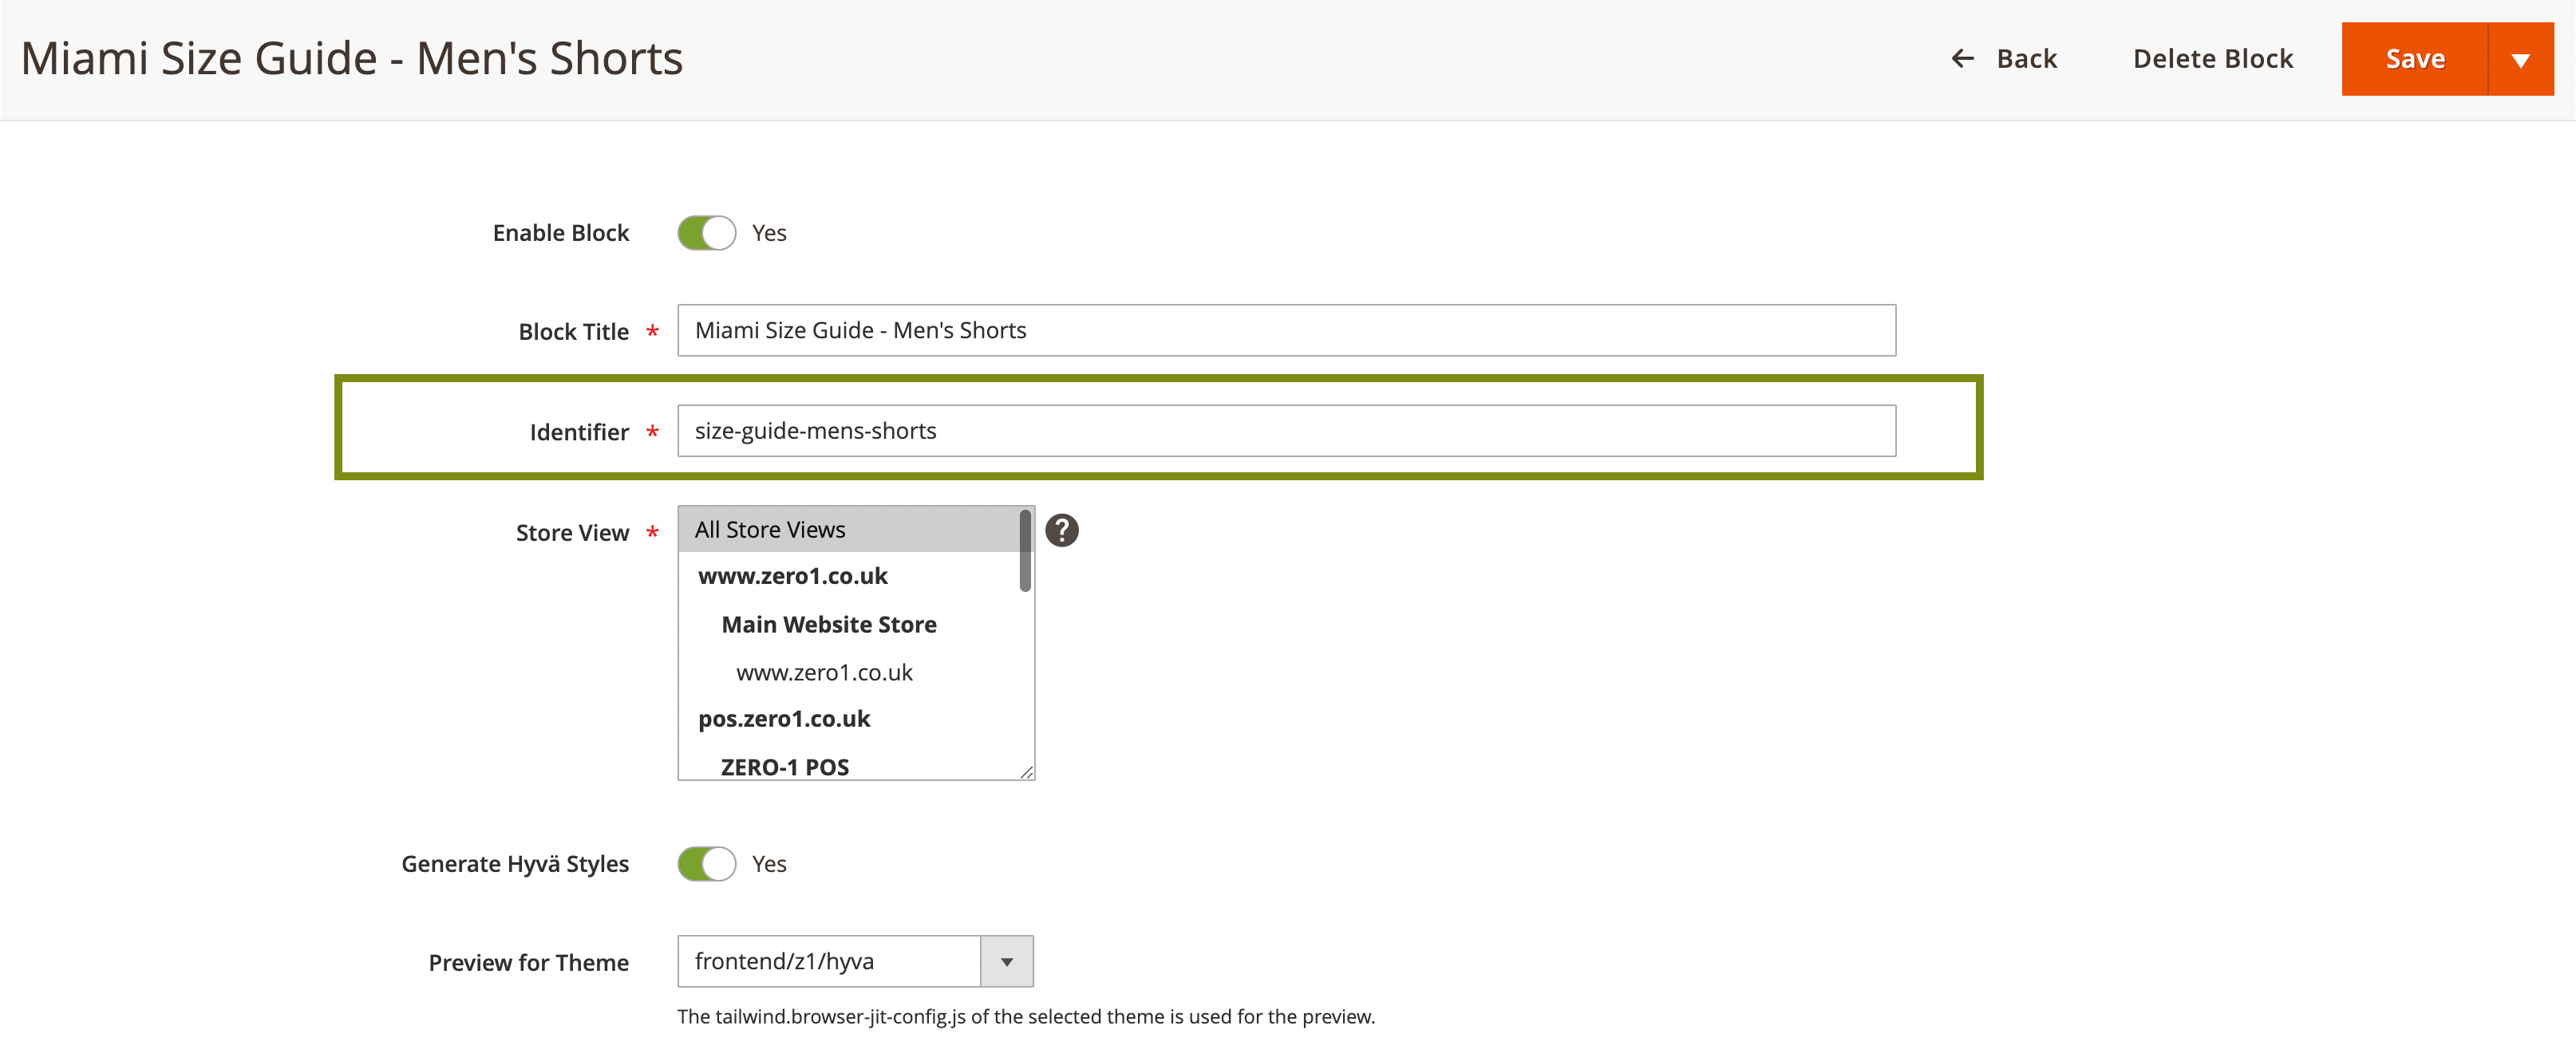Image resolution: width=2576 pixels, height=1061 pixels.
Task: Click the Delete Block button
Action: click(2212, 59)
